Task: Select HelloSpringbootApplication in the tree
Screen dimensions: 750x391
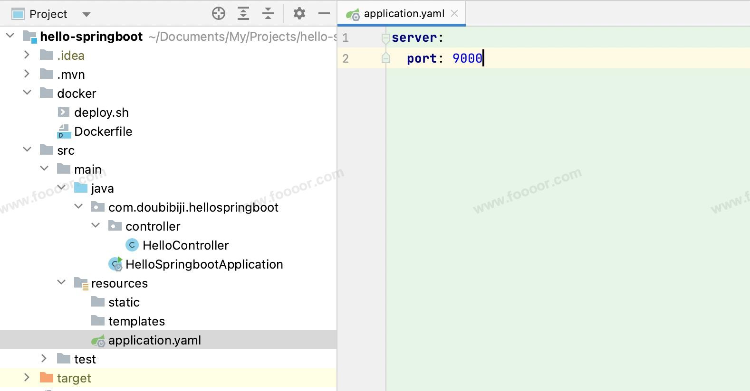Action: coord(204,264)
